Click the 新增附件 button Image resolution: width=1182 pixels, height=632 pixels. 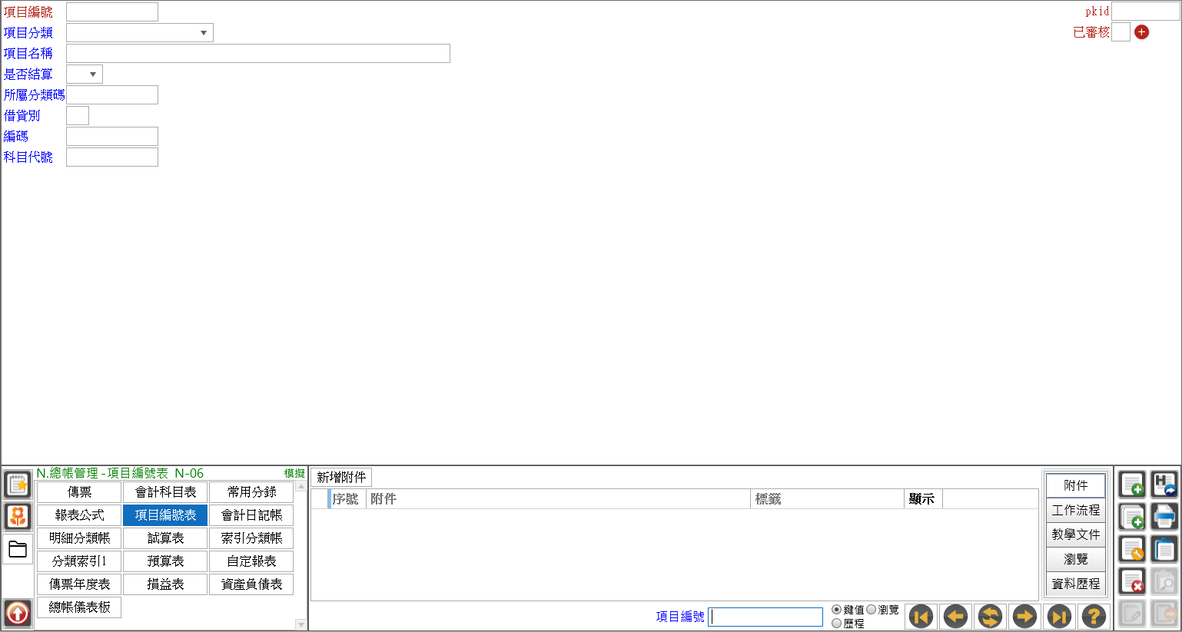(x=341, y=477)
